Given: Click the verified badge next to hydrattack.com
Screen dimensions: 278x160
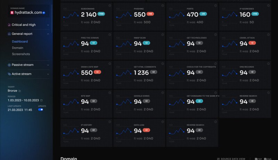Looking at the screenshot, I should (44, 12).
